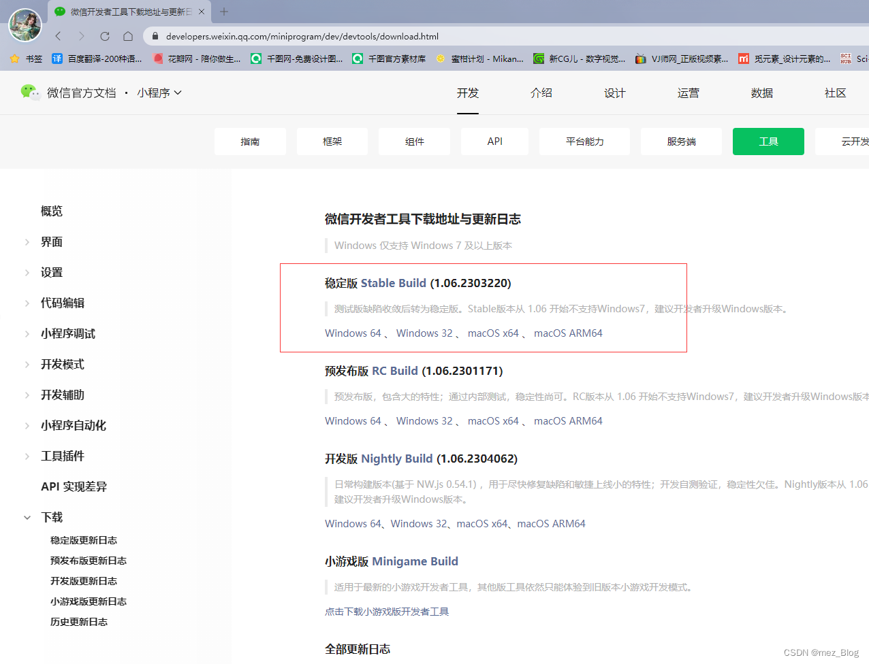
Task: Click the browser back arrow
Action: click(x=59, y=36)
